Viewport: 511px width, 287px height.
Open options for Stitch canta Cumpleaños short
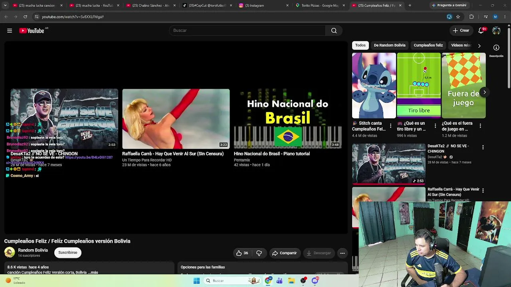(x=390, y=126)
